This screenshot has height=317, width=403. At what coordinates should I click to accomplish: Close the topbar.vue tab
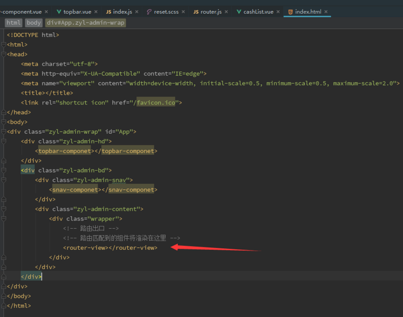96,11
